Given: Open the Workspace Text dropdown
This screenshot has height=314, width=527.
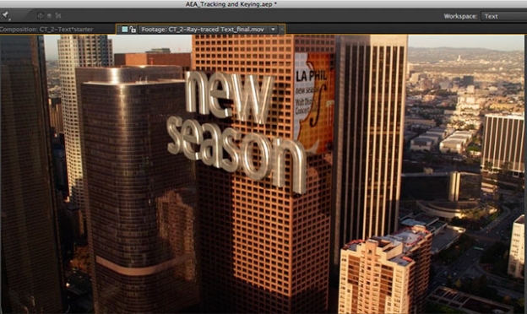Looking at the screenshot, I should [504, 16].
